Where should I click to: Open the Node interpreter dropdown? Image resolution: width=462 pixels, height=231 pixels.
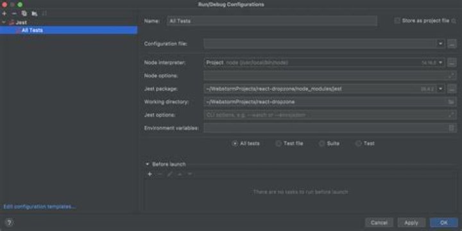click(x=440, y=62)
